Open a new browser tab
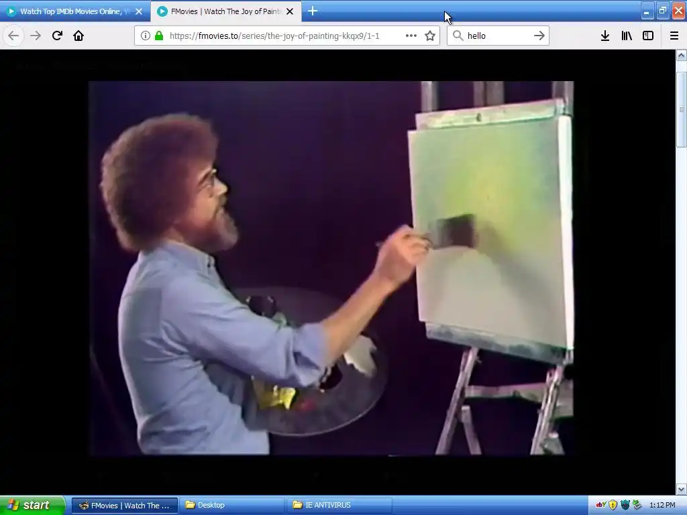Screen dimensions: 687x515 [313, 11]
